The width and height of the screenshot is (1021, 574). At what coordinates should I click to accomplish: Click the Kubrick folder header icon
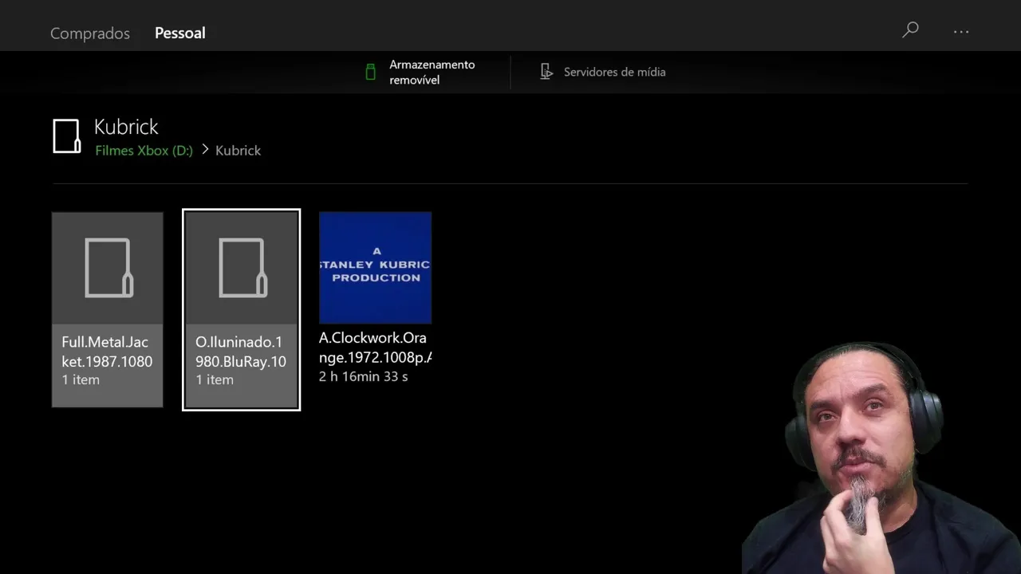pyautogui.click(x=67, y=136)
